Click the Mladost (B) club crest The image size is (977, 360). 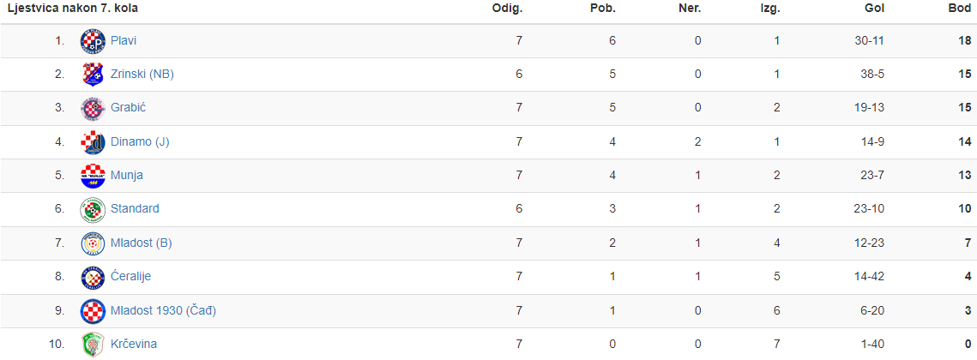(93, 243)
